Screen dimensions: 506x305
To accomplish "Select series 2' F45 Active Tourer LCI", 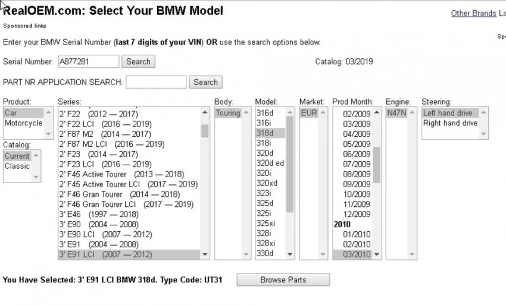I will coord(129,184).
